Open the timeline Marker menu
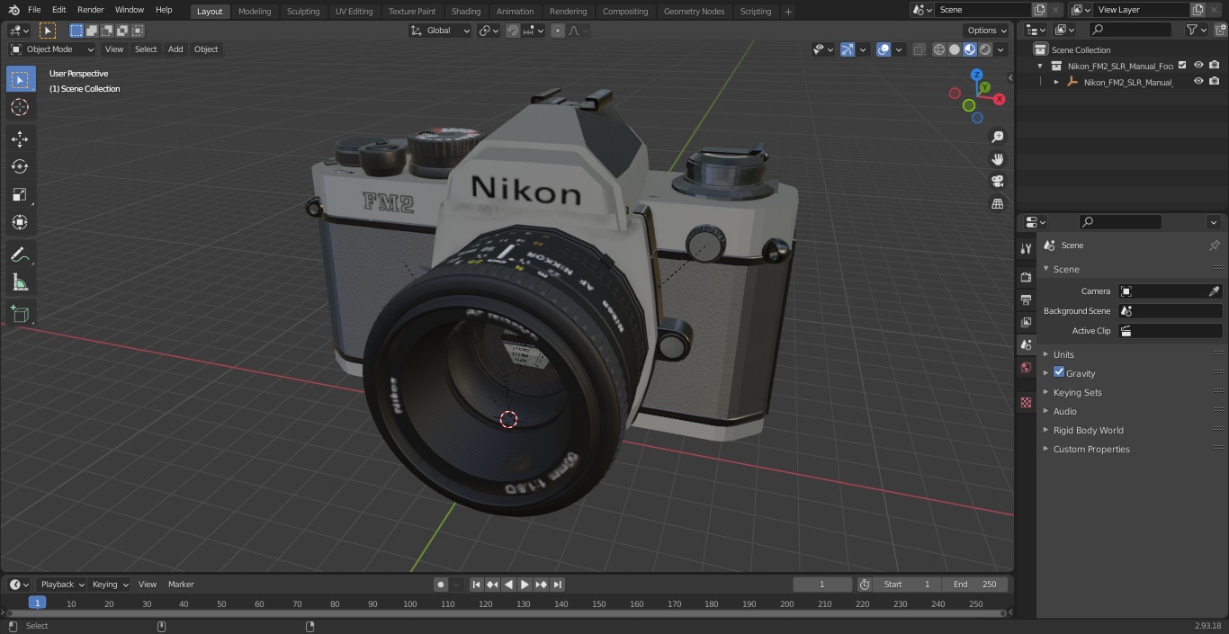This screenshot has width=1229, height=634. click(181, 585)
